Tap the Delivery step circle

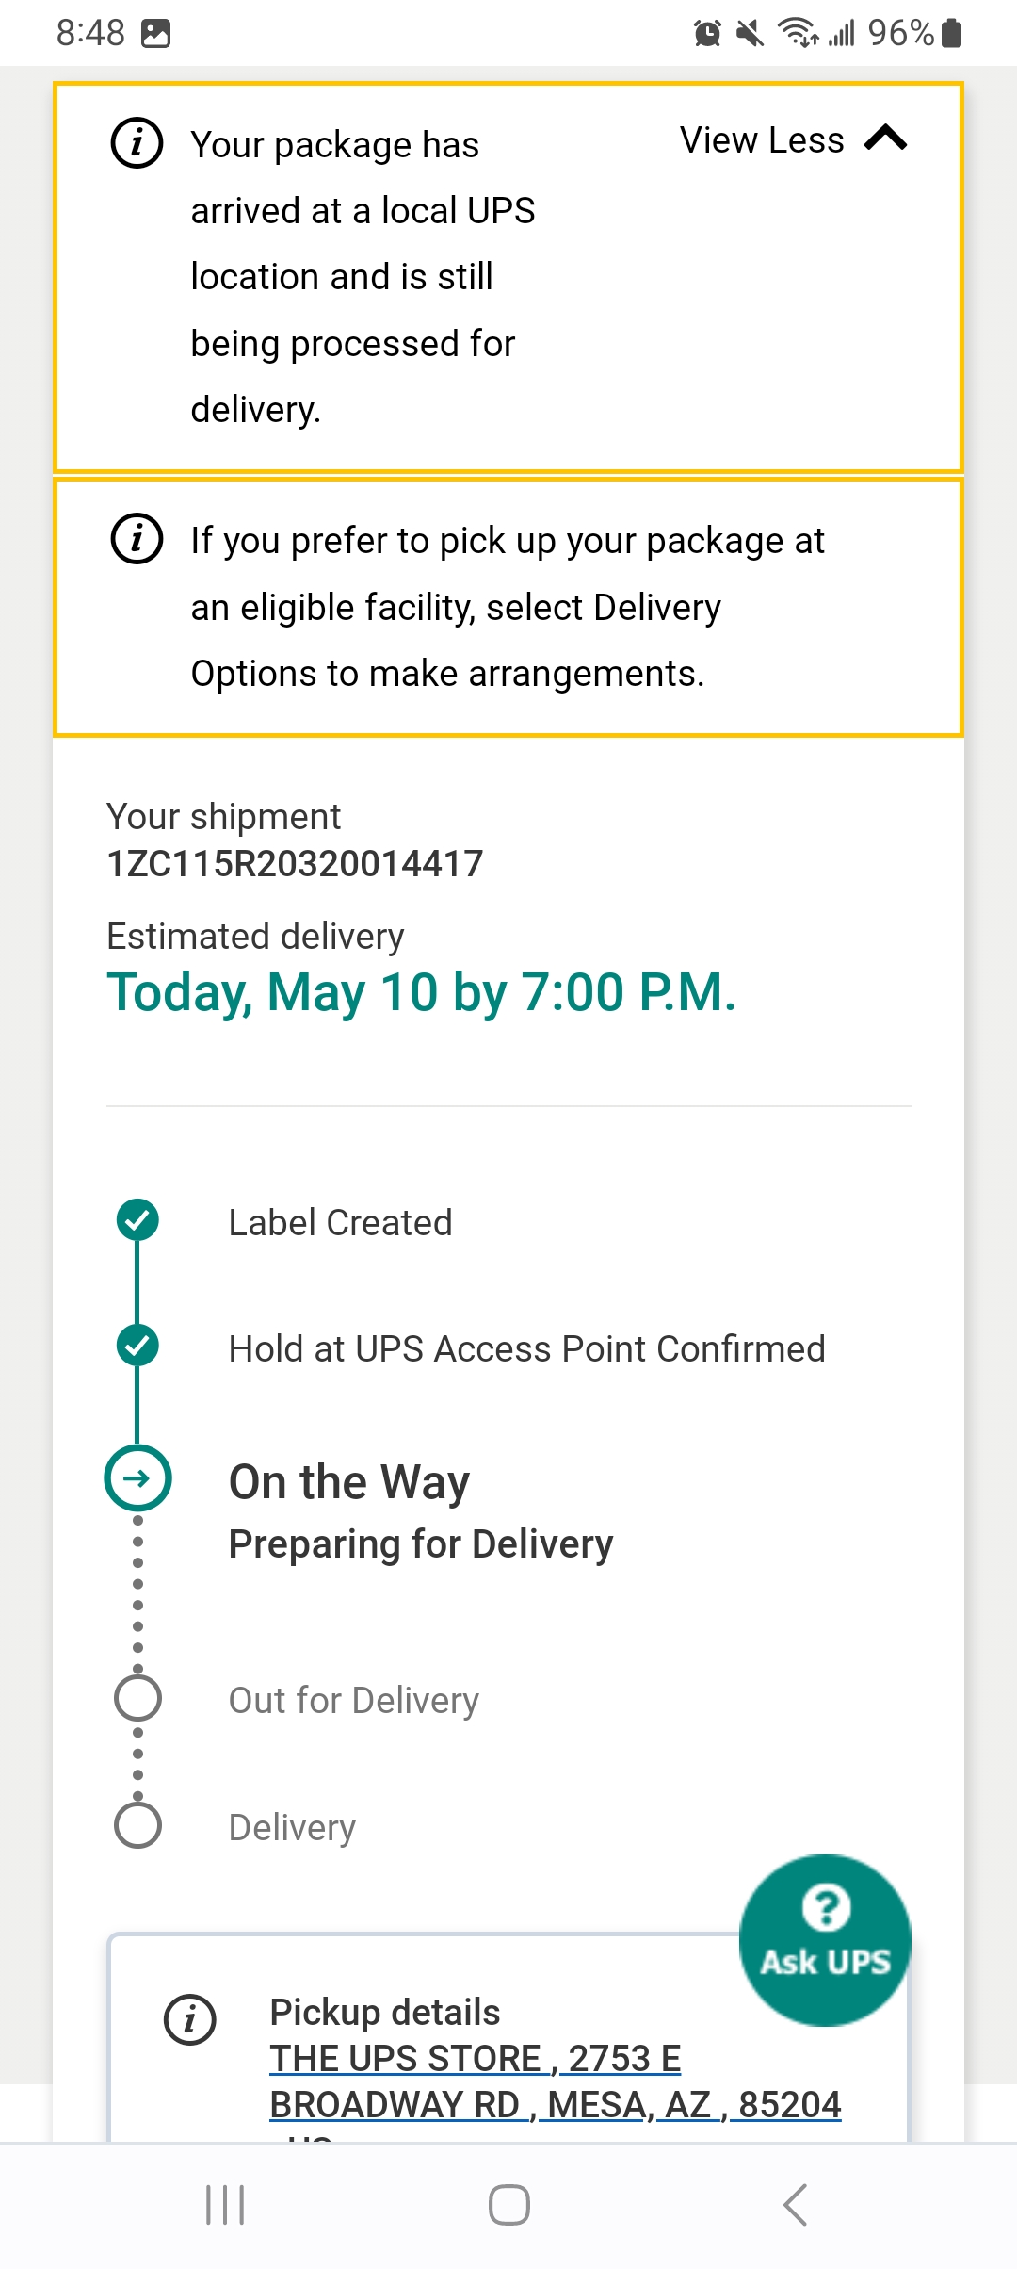pos(137,1825)
